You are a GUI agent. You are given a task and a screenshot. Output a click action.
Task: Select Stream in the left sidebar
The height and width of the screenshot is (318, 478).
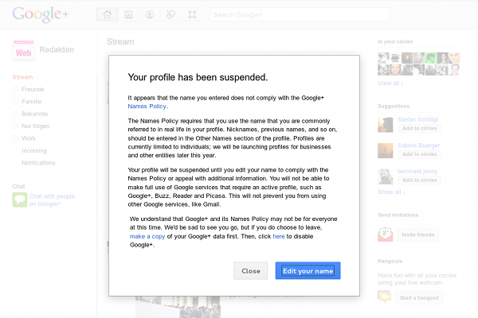coord(22,77)
